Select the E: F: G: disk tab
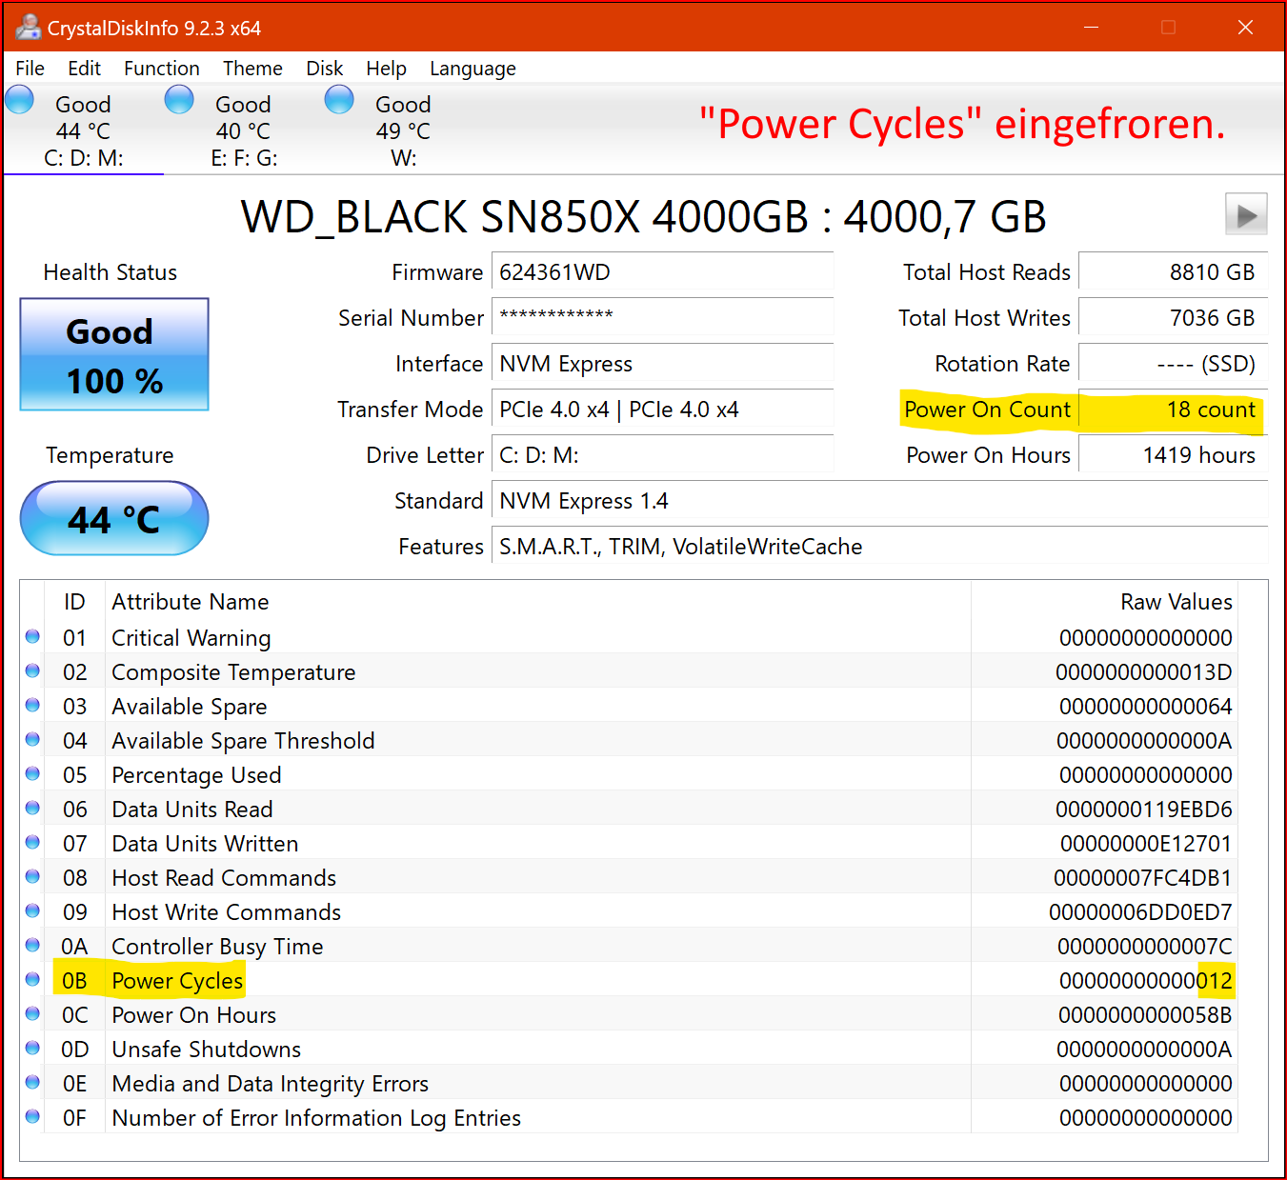 coord(243,130)
